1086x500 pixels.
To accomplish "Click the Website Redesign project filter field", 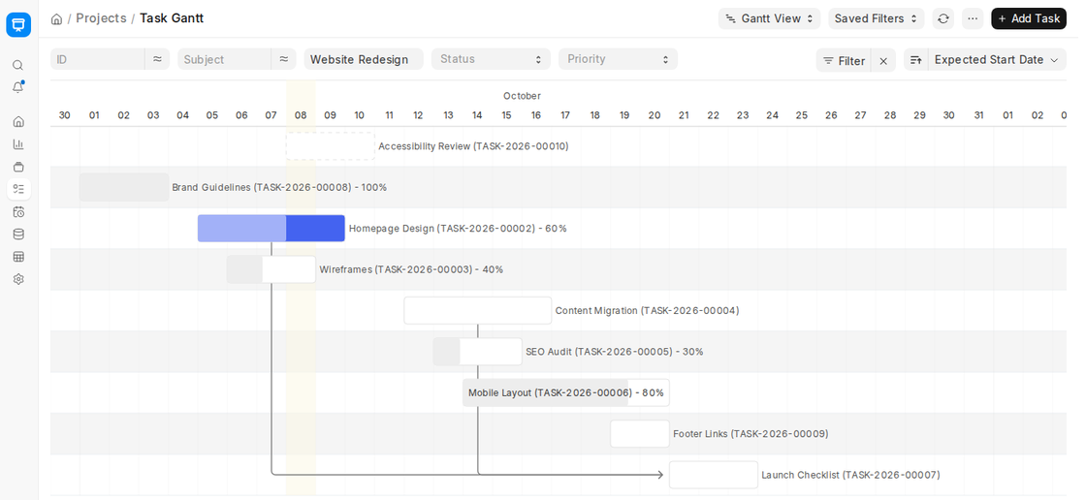I will (364, 59).
